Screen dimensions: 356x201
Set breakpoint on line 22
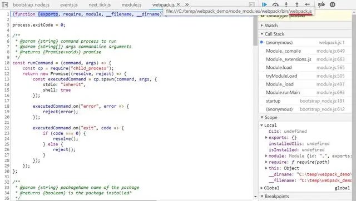coord(7,128)
